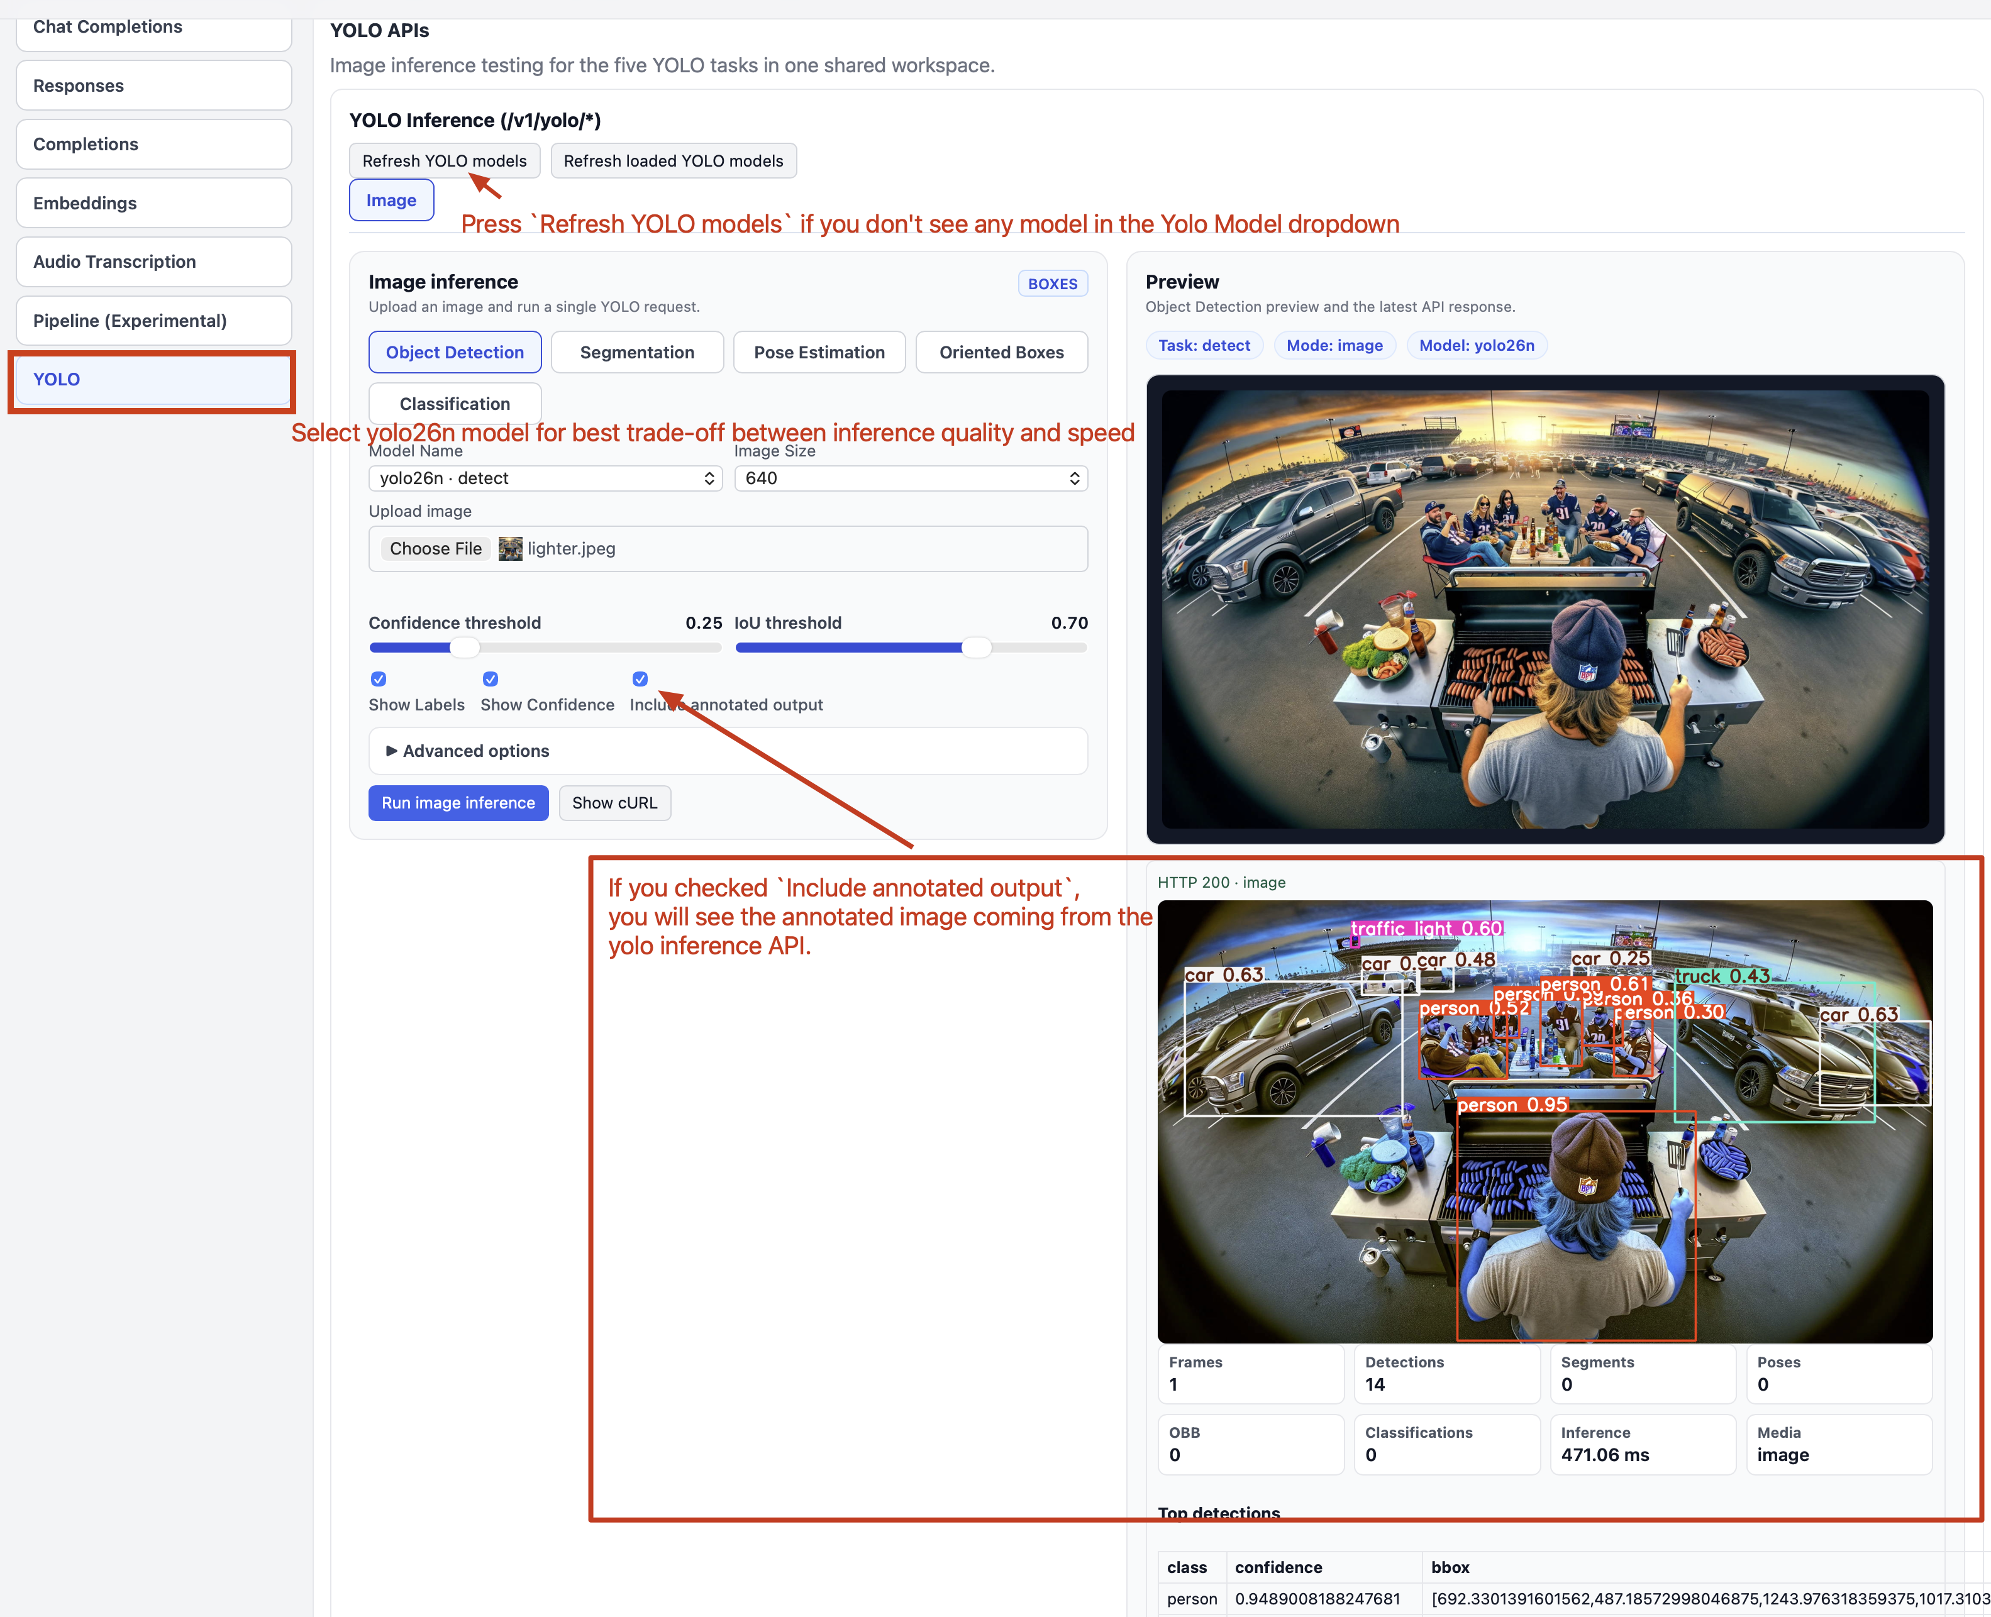Click the Confidence threshold 0.25 value

[704, 623]
